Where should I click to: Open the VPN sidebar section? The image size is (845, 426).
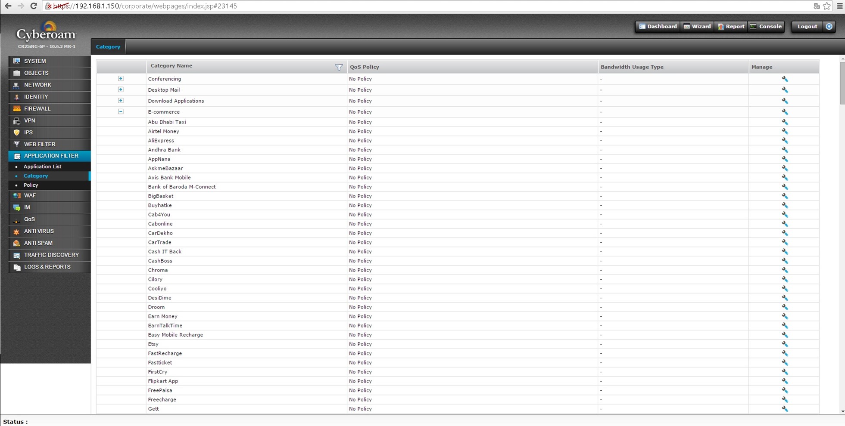pos(50,120)
